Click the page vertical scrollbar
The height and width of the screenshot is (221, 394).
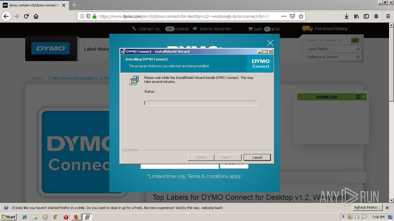click(x=391, y=112)
